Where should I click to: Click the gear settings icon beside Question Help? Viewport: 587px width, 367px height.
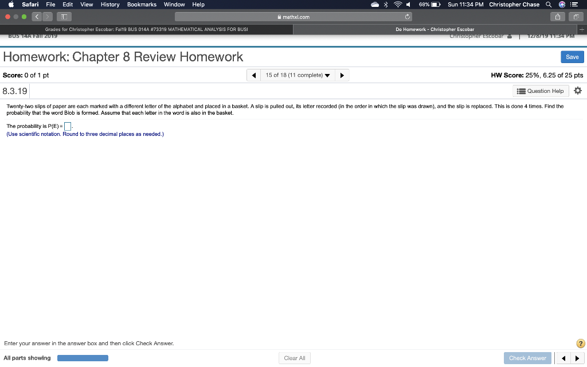577,90
